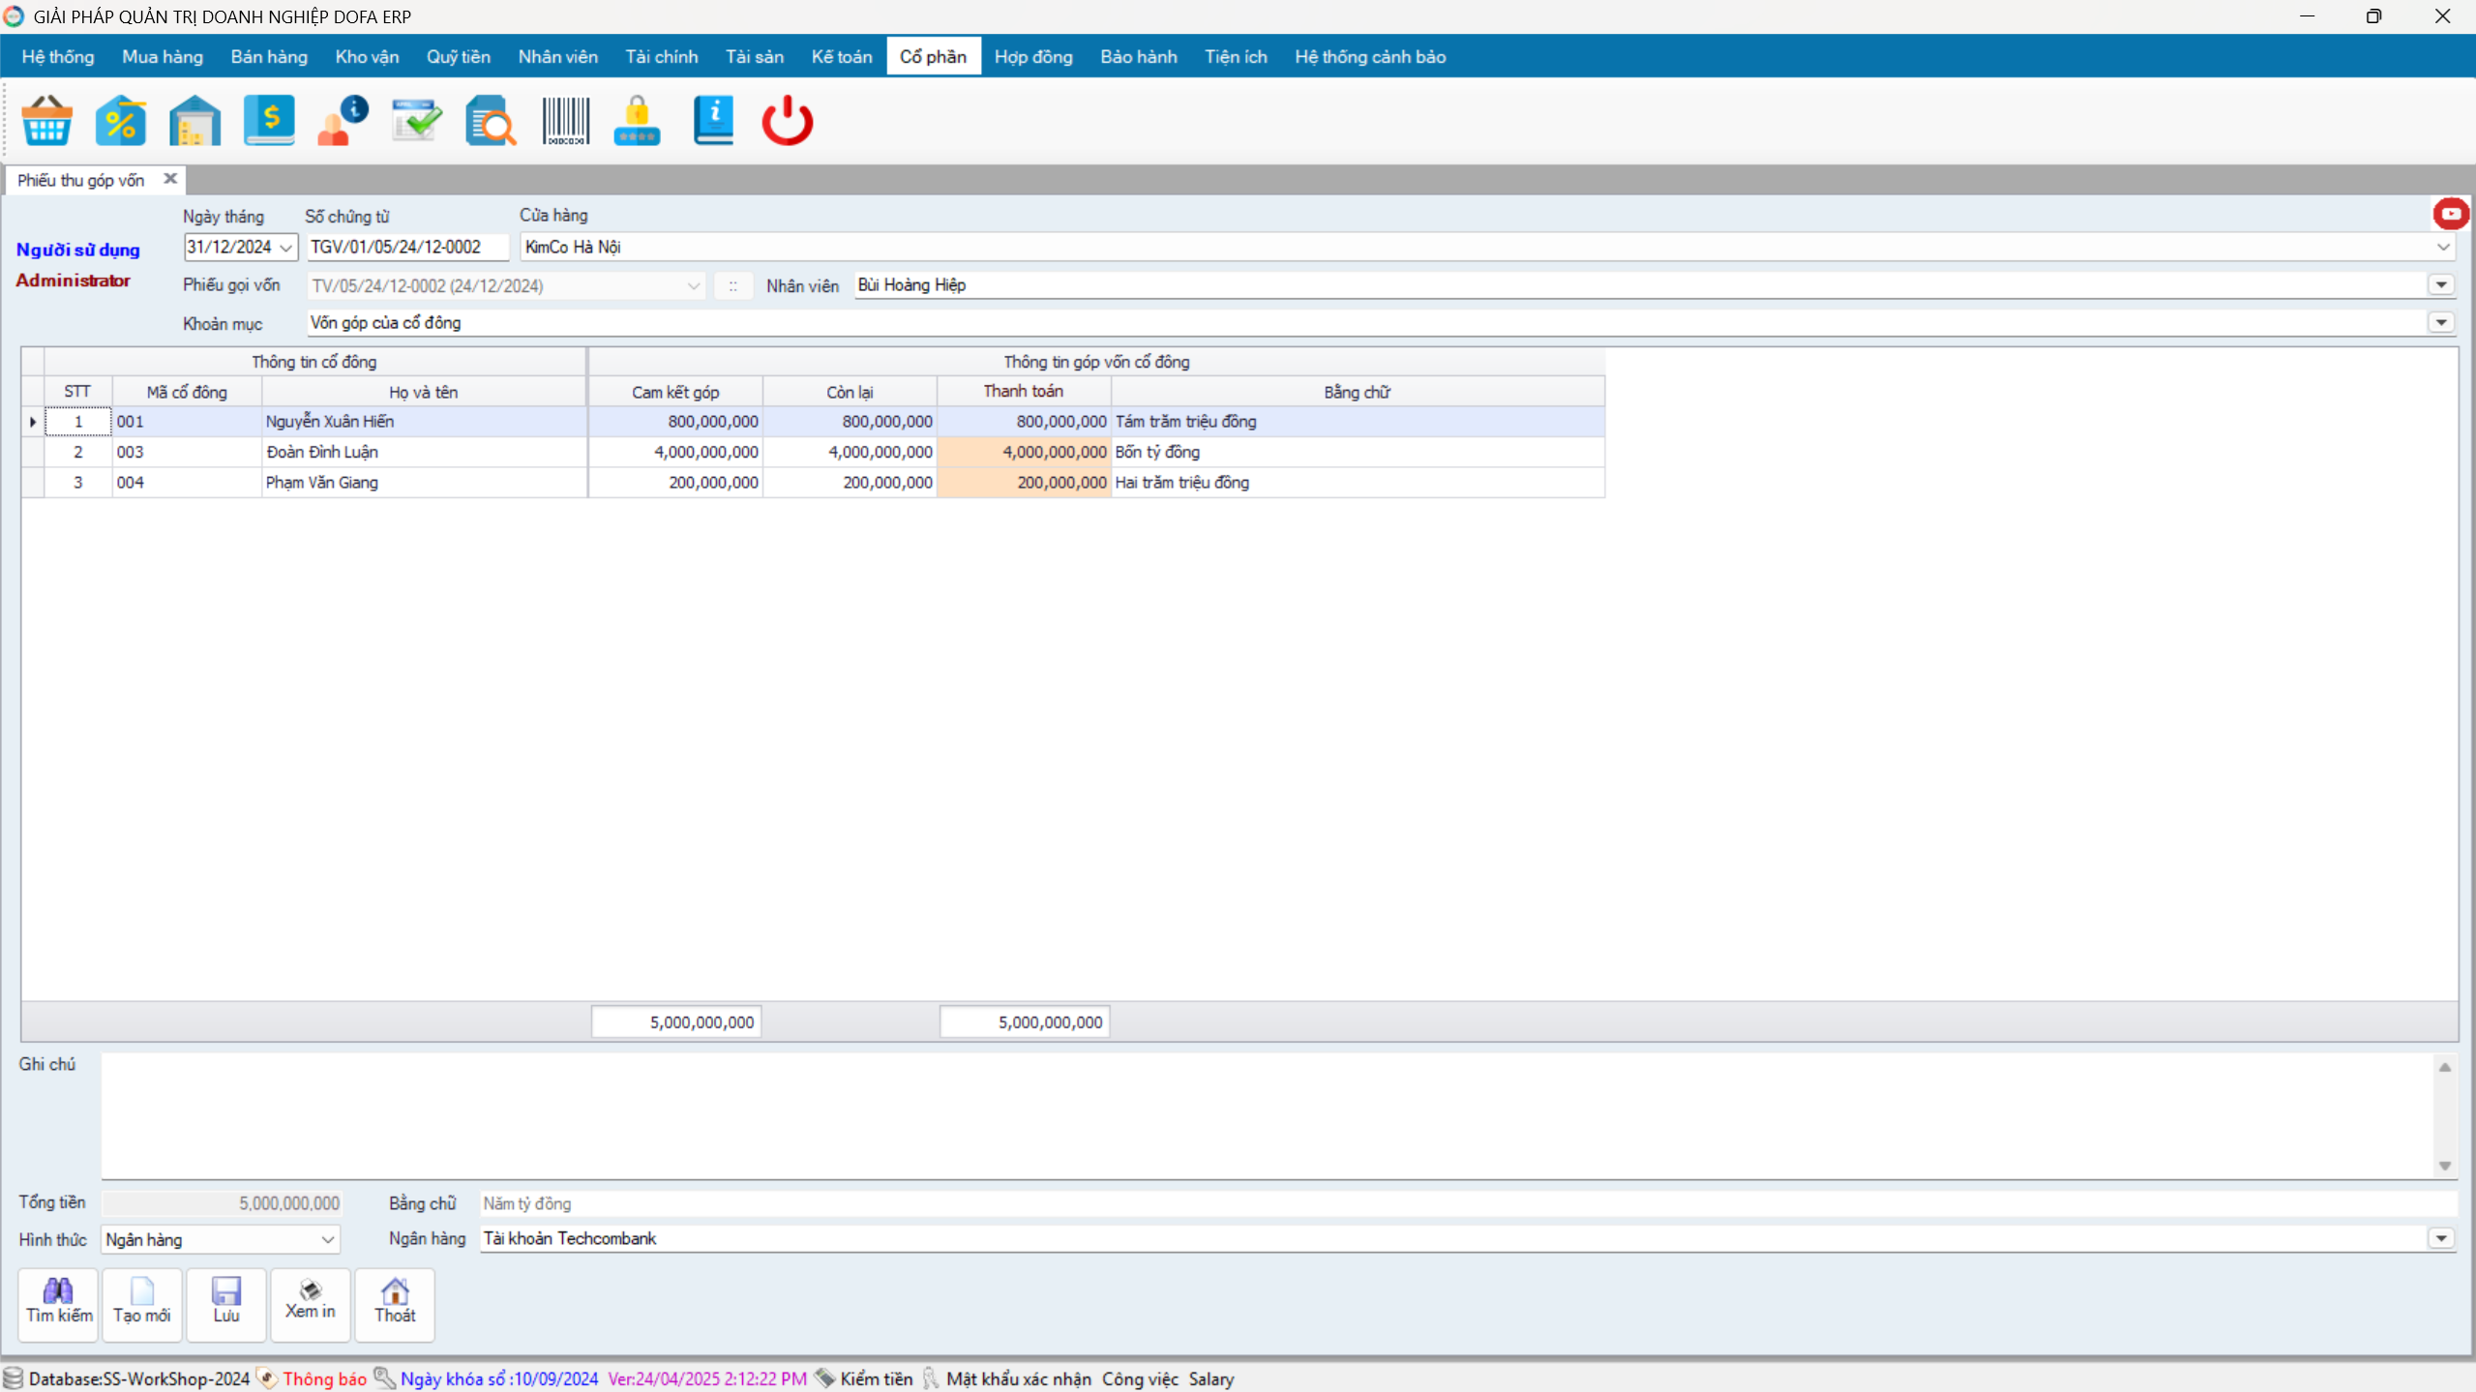Open the Tài chính menu
This screenshot has width=2476, height=1392.
click(x=662, y=57)
